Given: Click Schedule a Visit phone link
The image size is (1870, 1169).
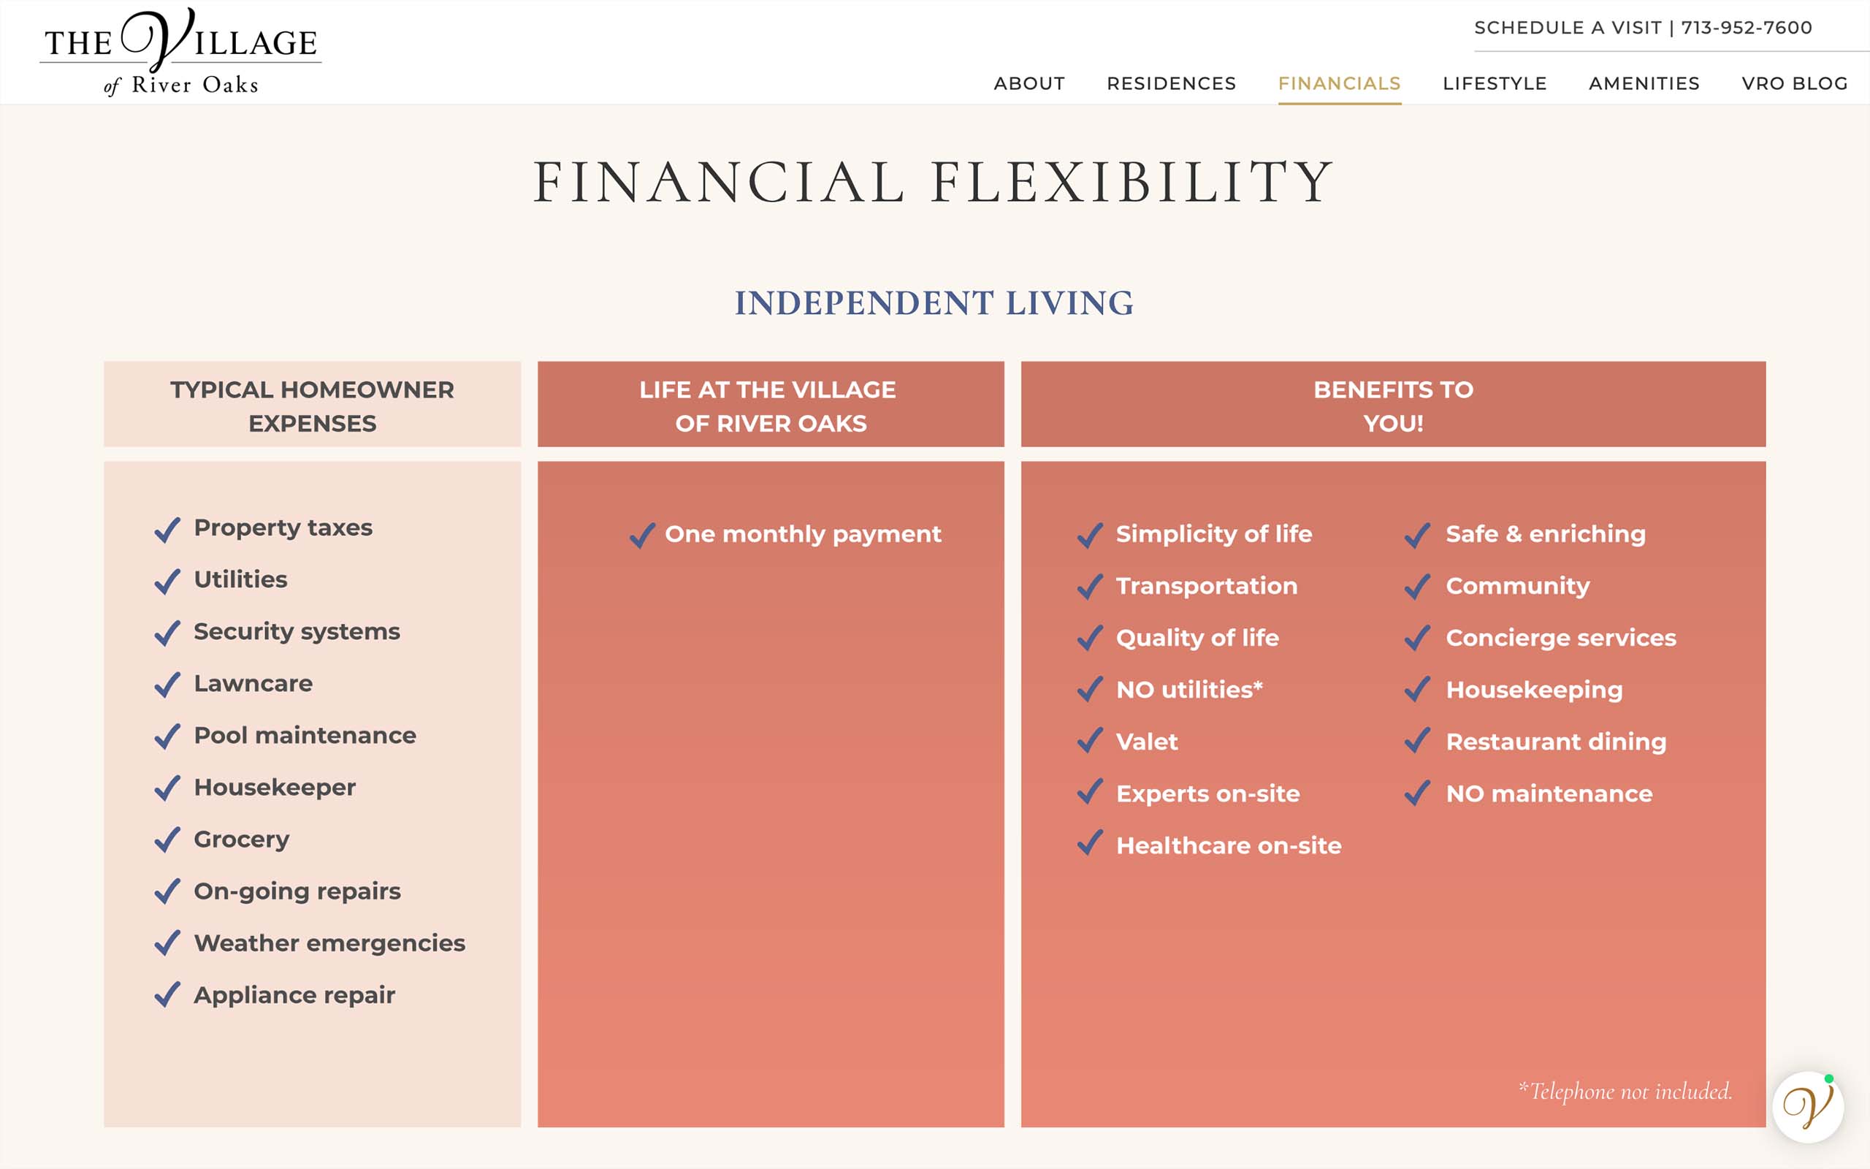Looking at the screenshot, I should click(x=1643, y=28).
